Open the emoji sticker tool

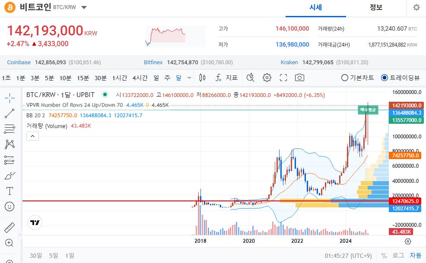[10, 207]
